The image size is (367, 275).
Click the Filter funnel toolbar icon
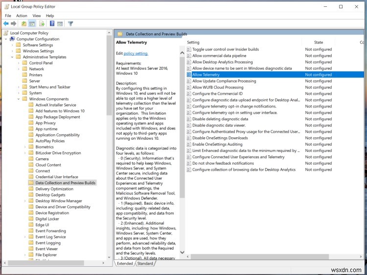(x=70, y=23)
